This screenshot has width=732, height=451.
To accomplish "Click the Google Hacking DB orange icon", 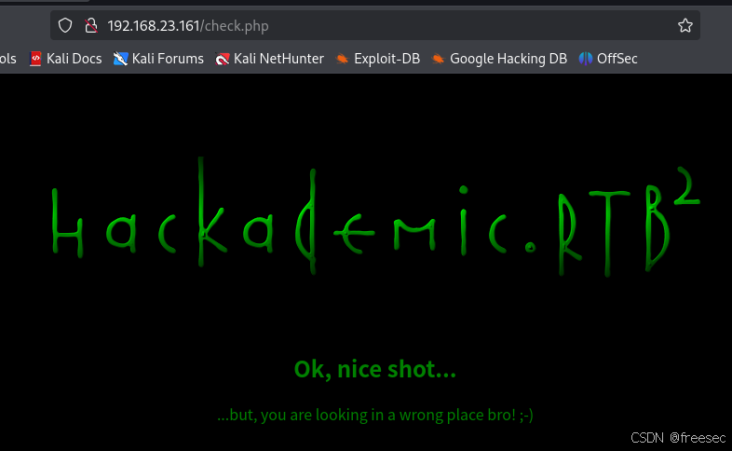I will (438, 59).
